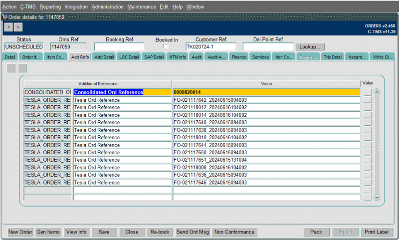Click Value button for FO-021117642 row
The width and height of the screenshot is (399, 241).
point(368,100)
